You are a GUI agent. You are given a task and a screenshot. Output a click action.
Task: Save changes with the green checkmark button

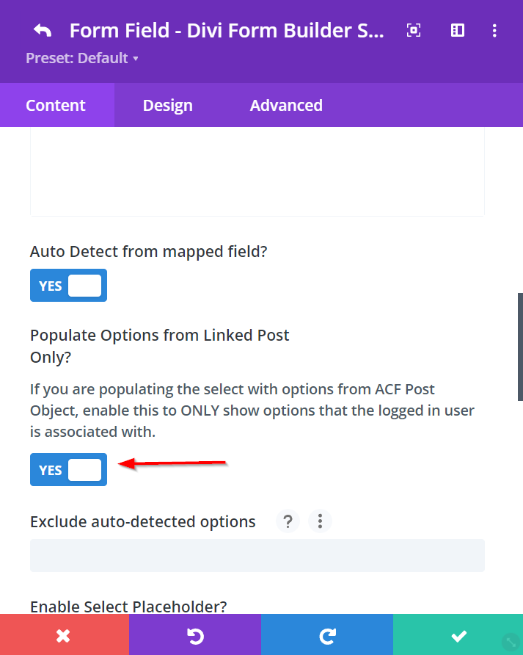point(458,634)
